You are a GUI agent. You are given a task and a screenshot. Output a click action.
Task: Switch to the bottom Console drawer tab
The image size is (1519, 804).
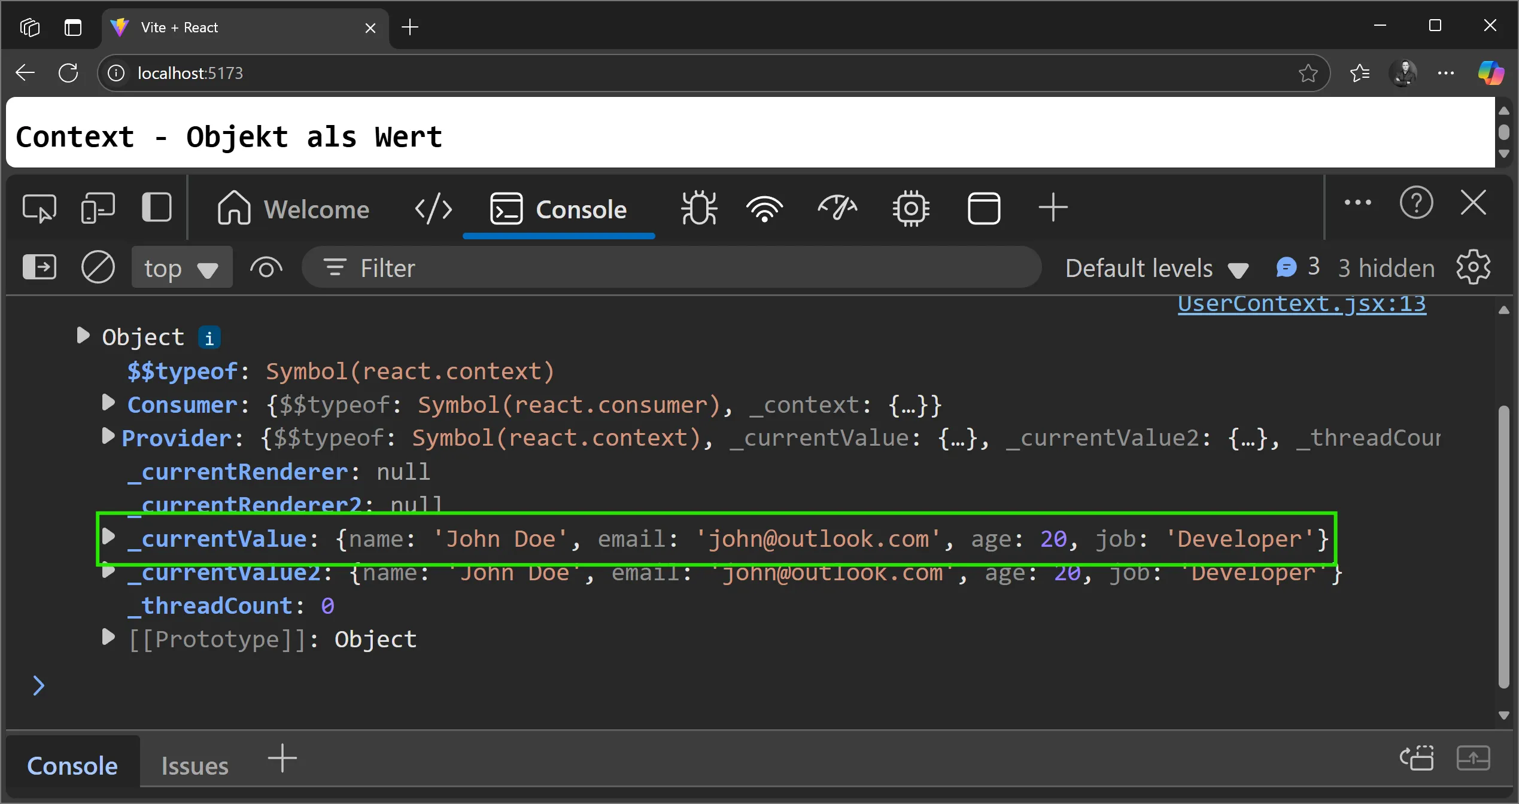coord(72,765)
